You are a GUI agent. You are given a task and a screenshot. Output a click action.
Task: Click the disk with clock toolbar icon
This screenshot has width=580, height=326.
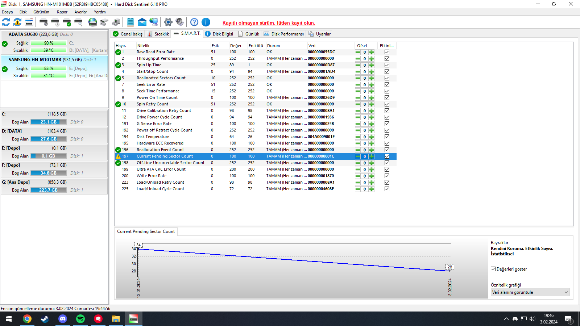point(55,22)
